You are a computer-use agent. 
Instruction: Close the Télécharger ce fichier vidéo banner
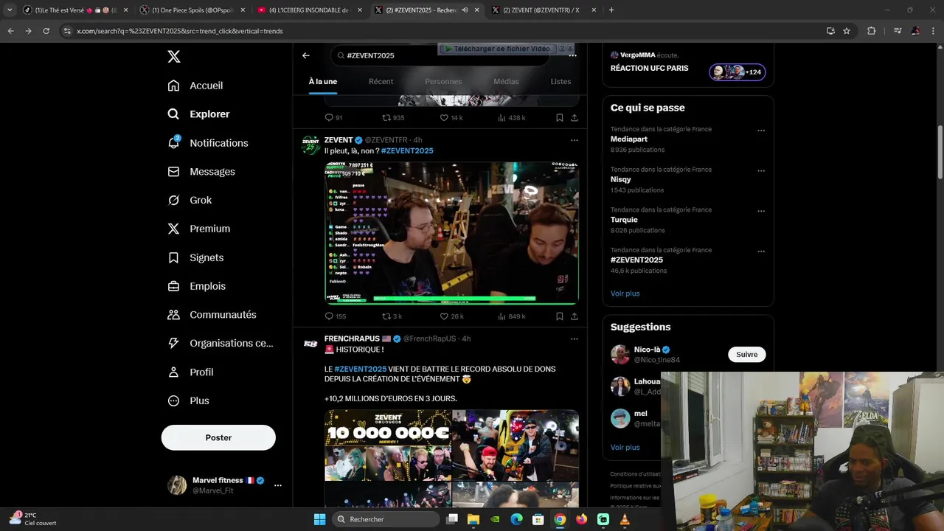pos(569,49)
